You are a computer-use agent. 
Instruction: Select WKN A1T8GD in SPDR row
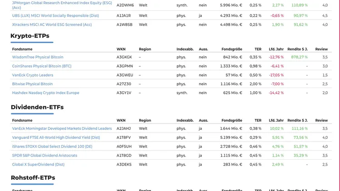coord(124,156)
